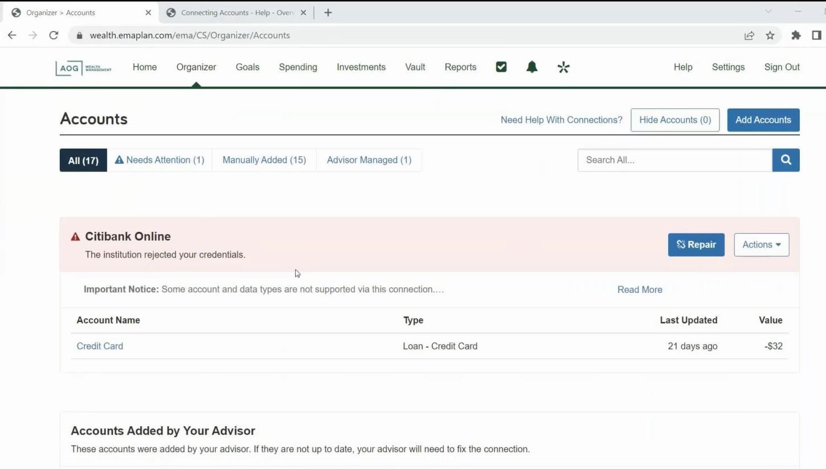
Task: Click the Add Accounts button
Action: [763, 120]
